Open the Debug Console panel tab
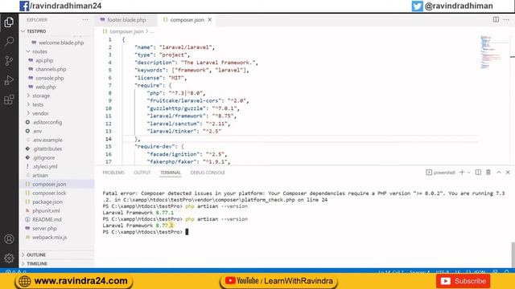Image resolution: width=515 pixels, height=289 pixels. [x=208, y=173]
